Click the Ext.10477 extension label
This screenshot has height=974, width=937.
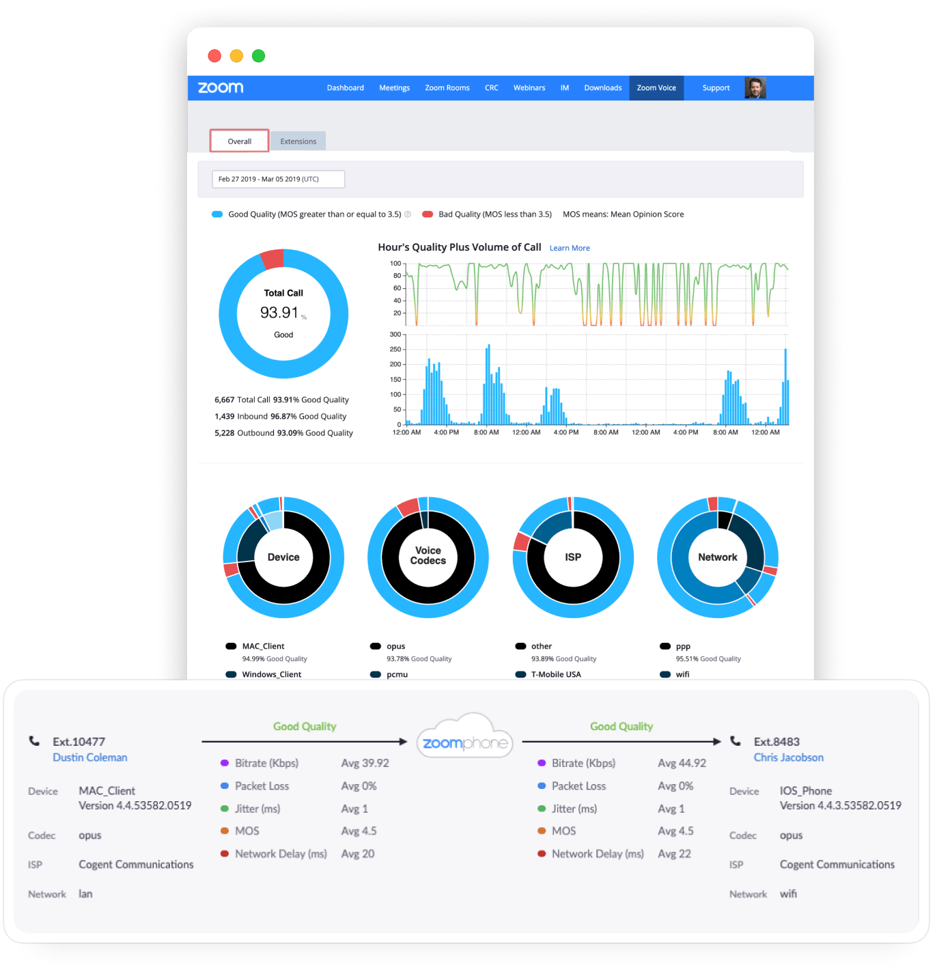(x=79, y=742)
